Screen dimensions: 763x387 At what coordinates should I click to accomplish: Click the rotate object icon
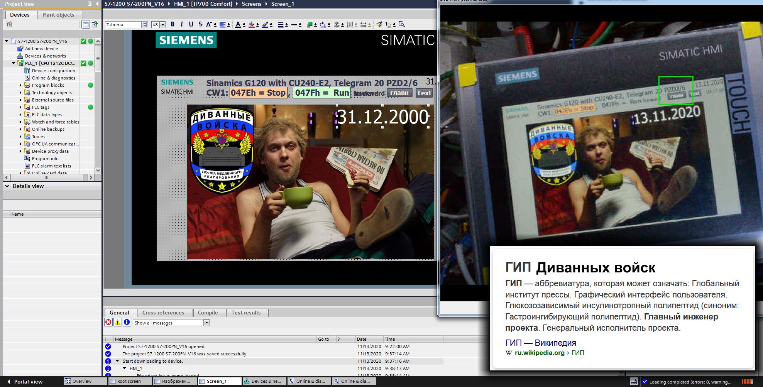[323, 24]
